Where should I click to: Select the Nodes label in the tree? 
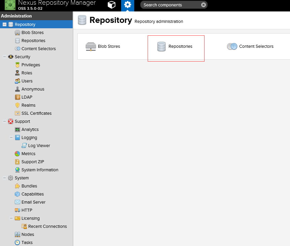click(28, 234)
